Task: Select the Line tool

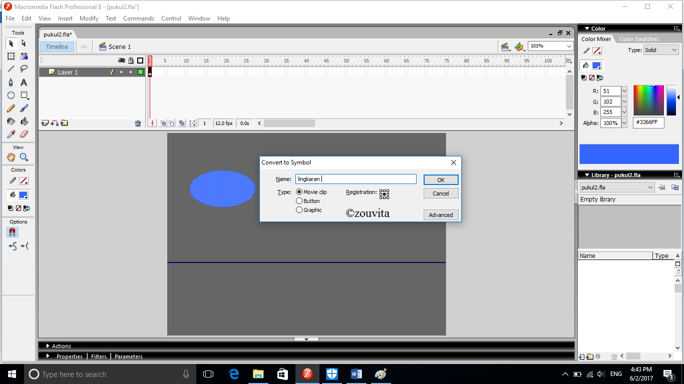Action: [11, 69]
